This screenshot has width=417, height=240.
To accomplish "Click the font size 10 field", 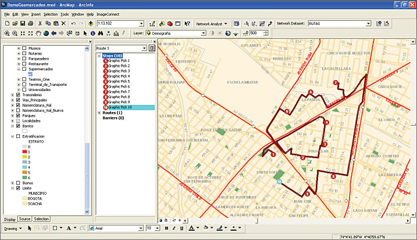I will point(151,228).
